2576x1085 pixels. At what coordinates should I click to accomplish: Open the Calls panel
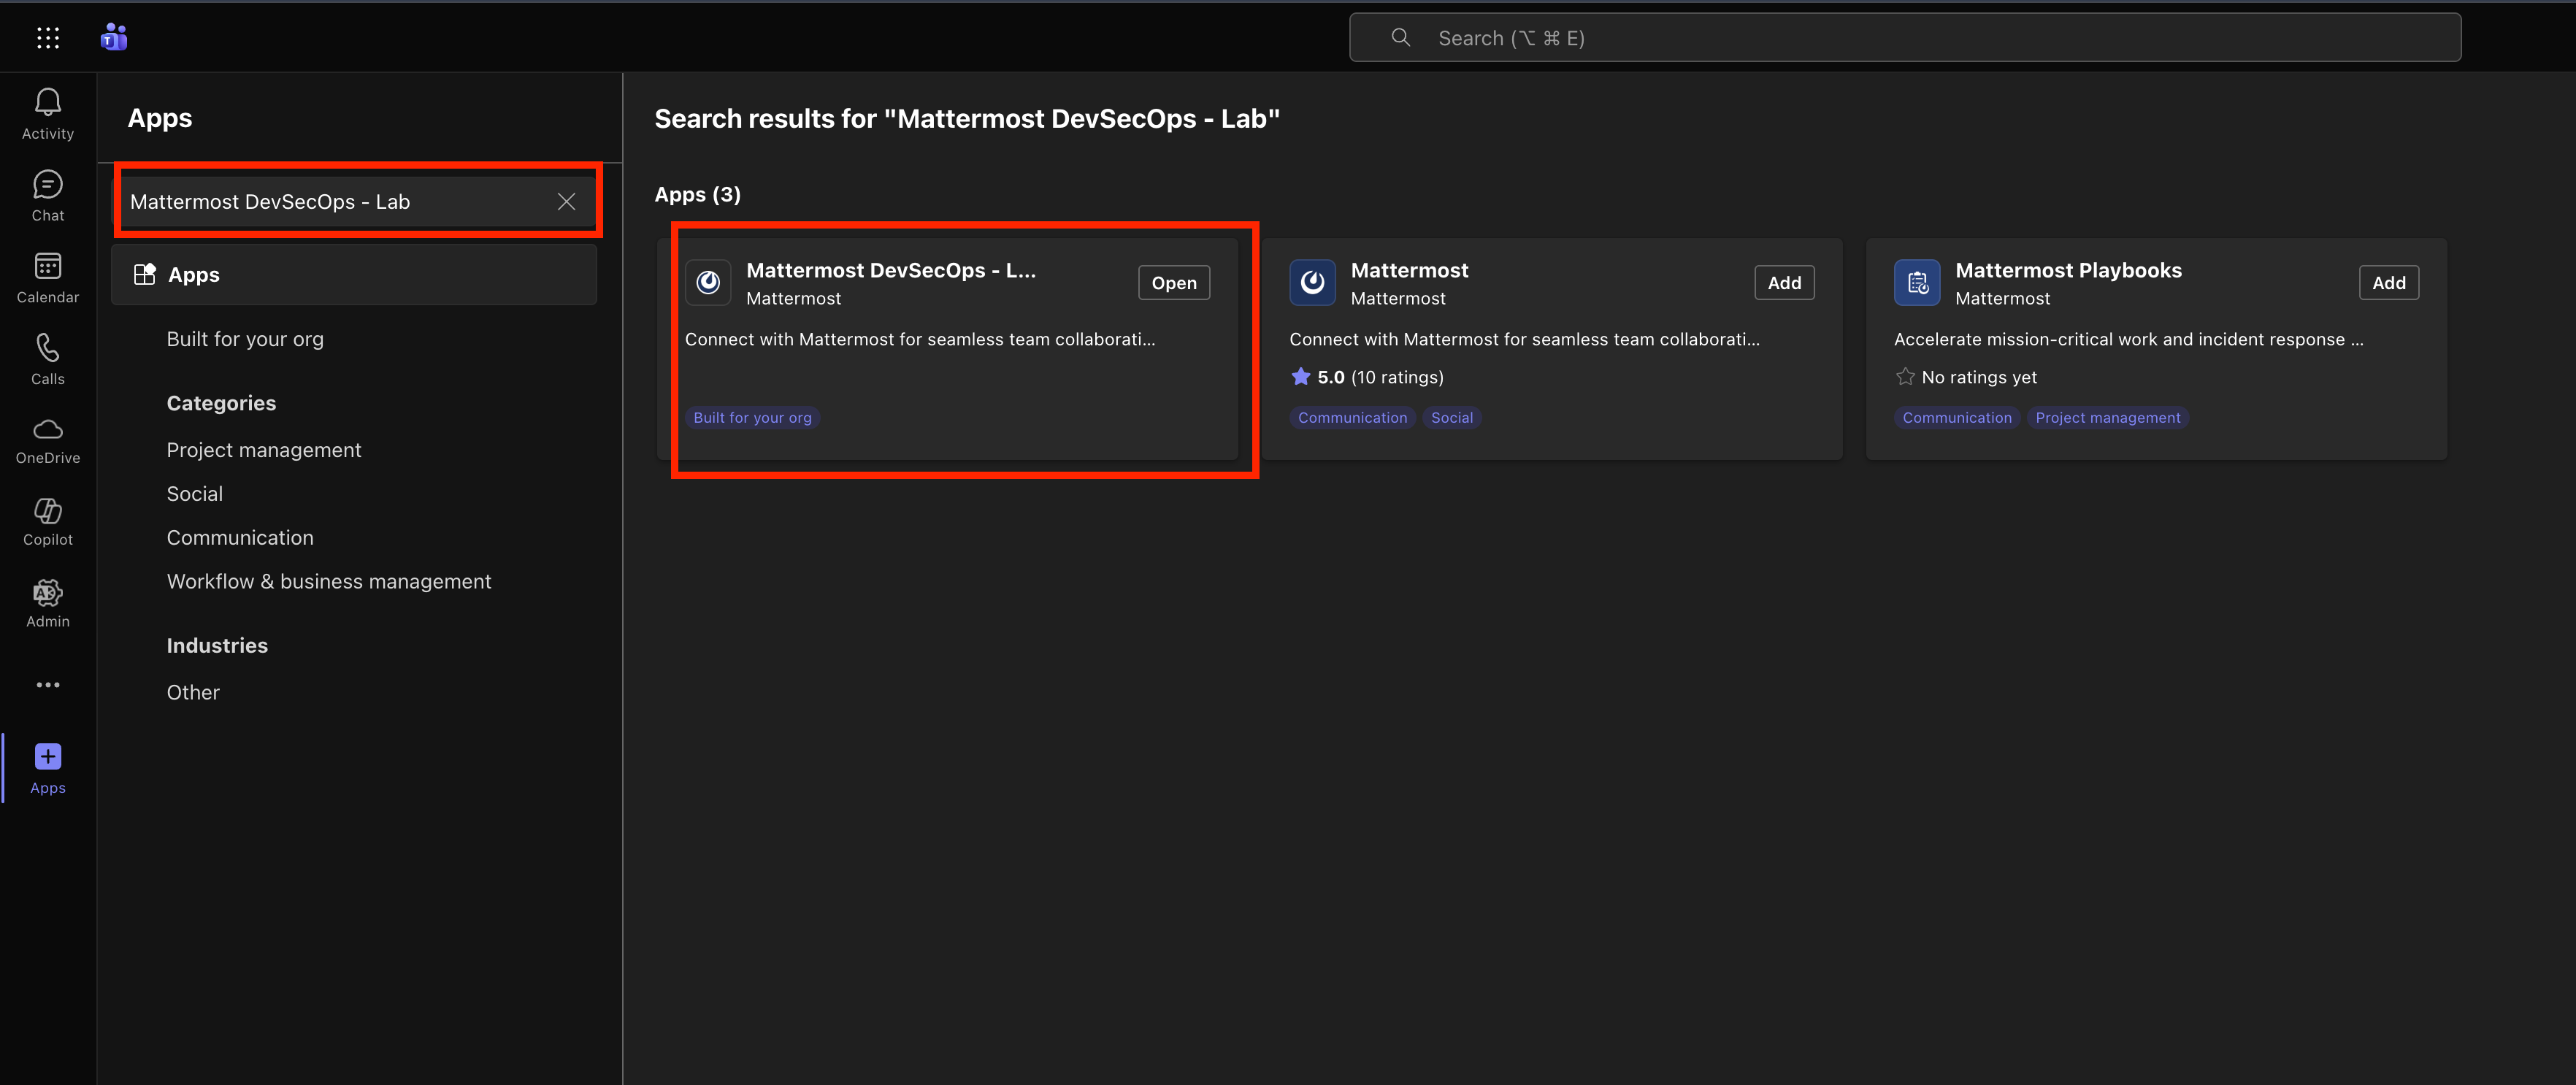[47, 357]
